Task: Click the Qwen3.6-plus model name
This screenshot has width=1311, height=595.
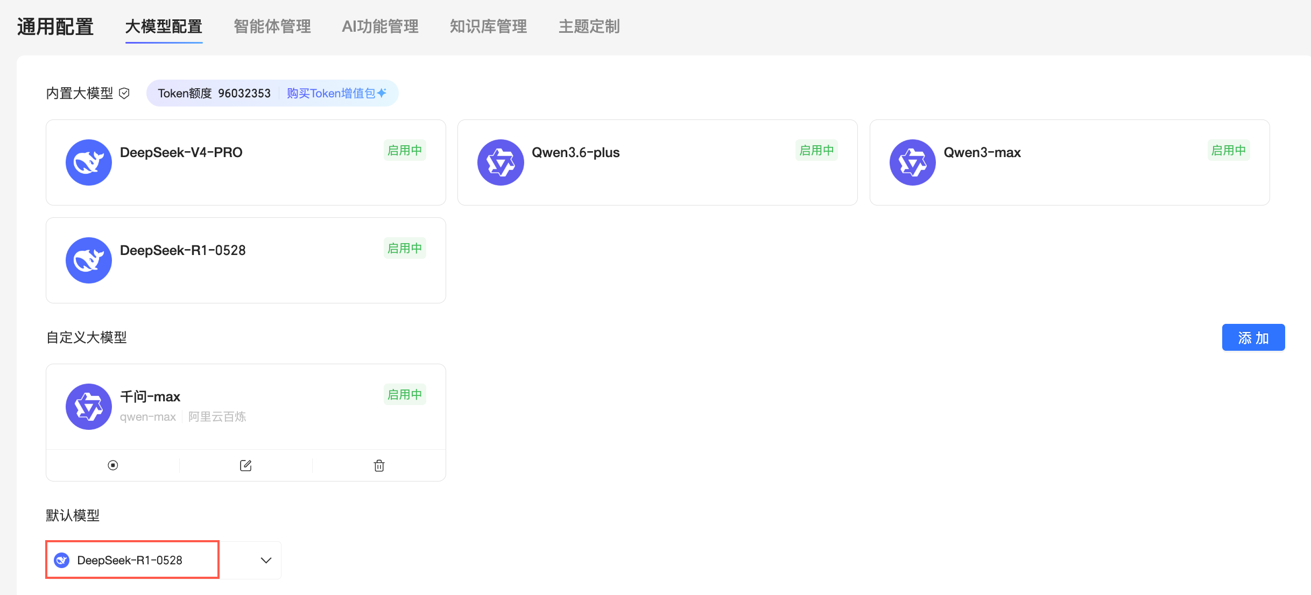Action: coord(576,152)
